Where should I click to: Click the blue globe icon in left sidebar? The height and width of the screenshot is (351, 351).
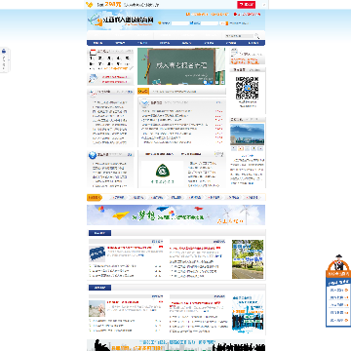tap(93, 155)
